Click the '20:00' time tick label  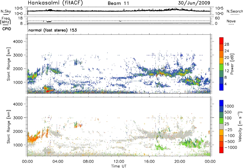pyautogui.click(x=180, y=162)
